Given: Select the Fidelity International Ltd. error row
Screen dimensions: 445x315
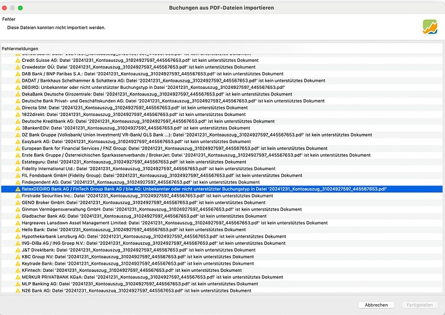Looking at the screenshot, I should tap(222, 169).
